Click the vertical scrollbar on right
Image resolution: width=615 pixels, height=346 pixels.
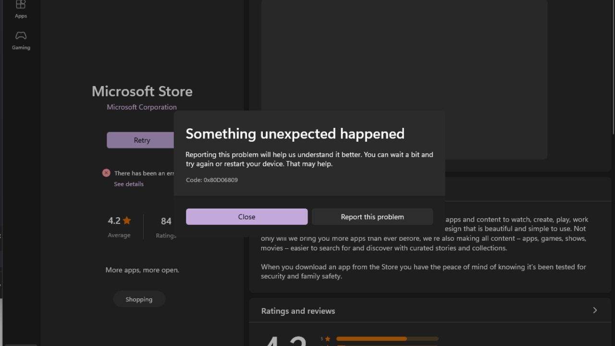[x=613, y=67]
